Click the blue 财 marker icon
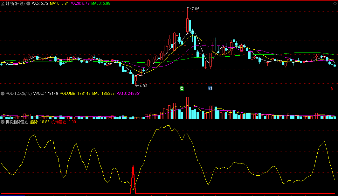Viewport: 338px width, 196px height. click(x=210, y=88)
